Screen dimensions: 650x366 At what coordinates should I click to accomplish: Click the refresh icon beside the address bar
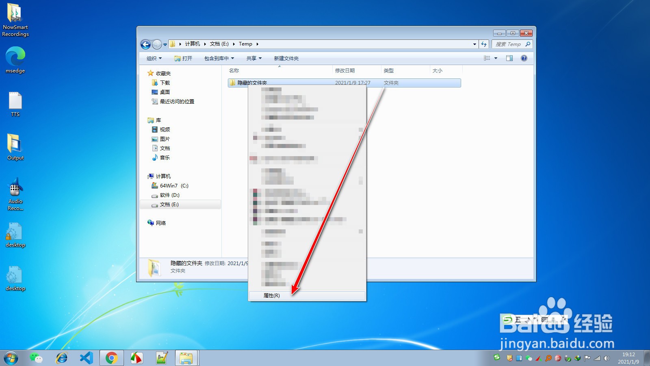click(x=484, y=44)
